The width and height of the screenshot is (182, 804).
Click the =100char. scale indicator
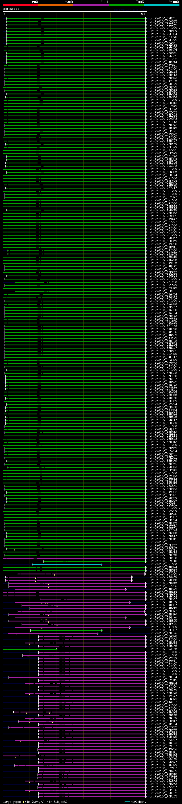click(135, 802)
